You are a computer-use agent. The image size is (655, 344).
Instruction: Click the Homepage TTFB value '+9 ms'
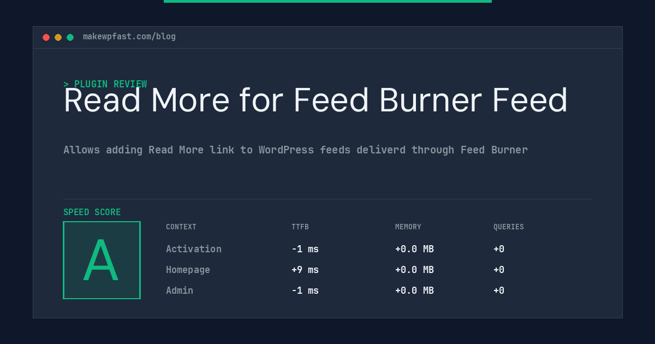[x=305, y=270]
